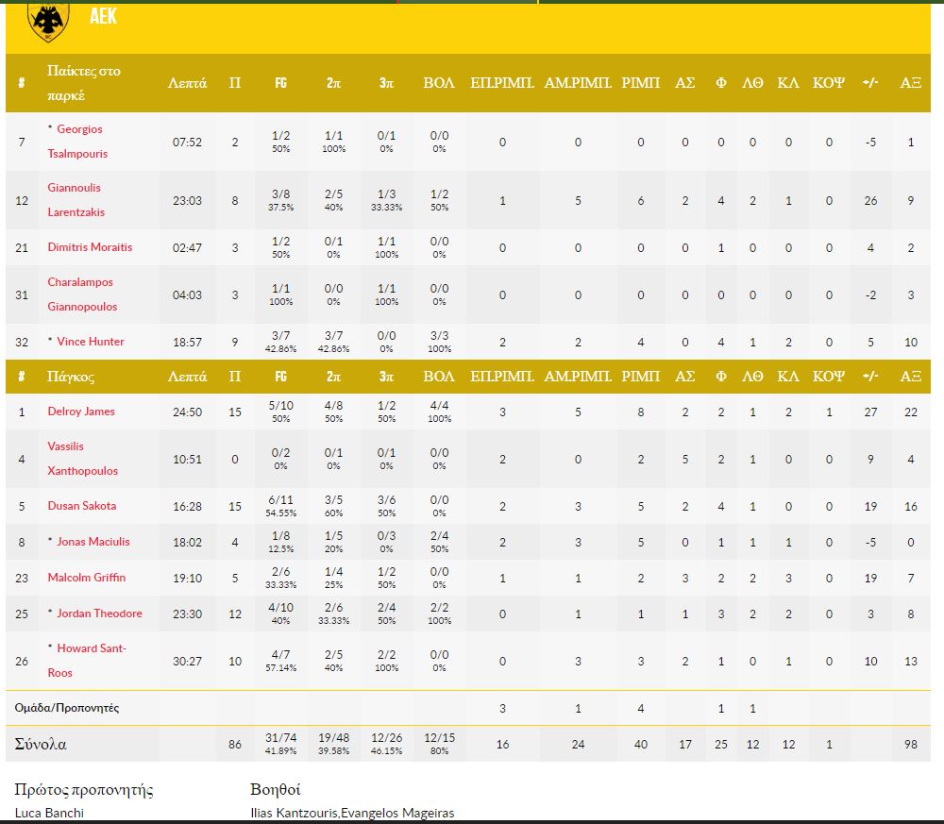Click the AEK team logo

[47, 19]
